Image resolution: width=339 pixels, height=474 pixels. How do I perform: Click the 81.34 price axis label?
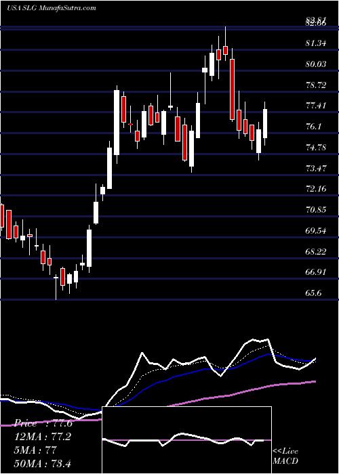pos(316,43)
